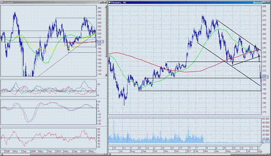Click left chart's horizontal scrollbar right arrow

tap(105, 154)
